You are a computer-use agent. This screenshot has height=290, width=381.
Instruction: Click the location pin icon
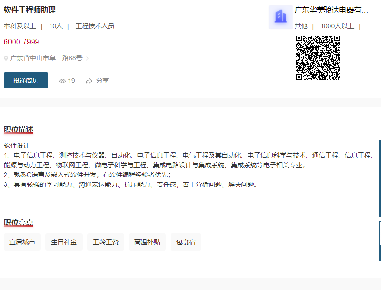[x=6, y=58]
